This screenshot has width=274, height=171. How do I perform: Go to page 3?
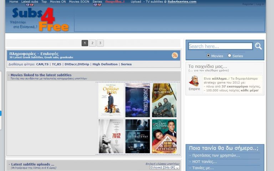100,43
